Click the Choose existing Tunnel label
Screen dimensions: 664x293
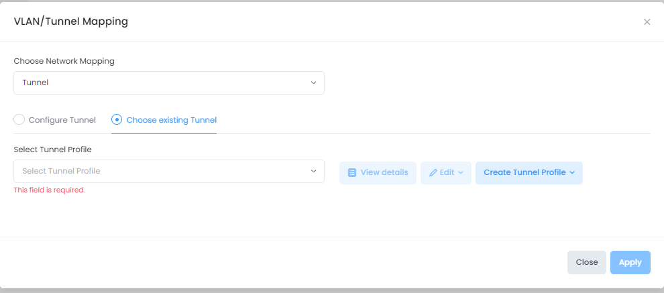171,120
